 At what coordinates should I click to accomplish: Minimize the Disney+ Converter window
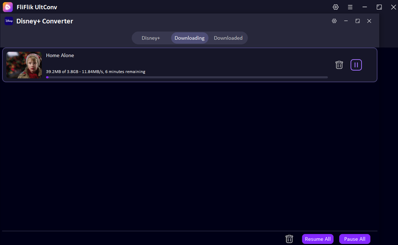point(346,21)
